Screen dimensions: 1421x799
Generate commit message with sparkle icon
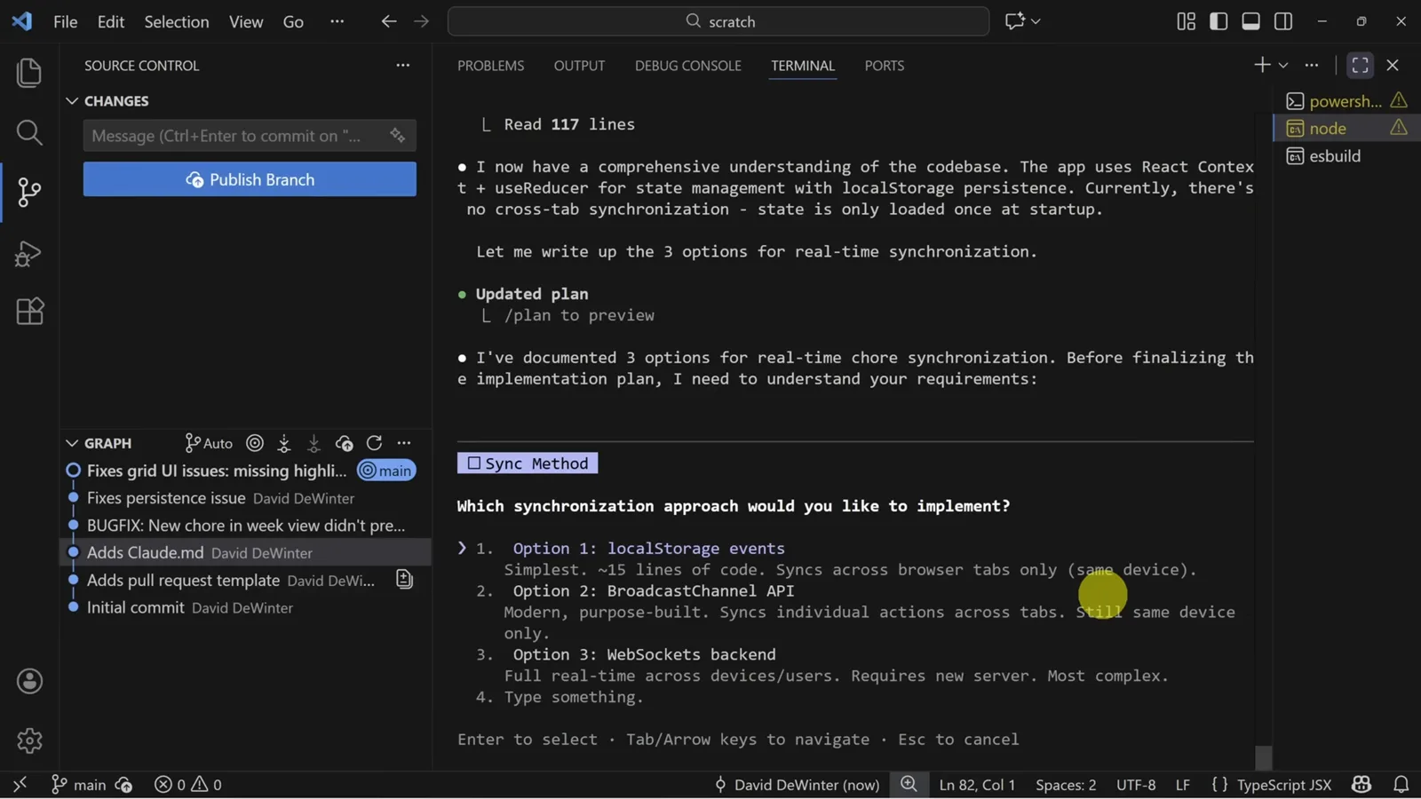[397, 135]
